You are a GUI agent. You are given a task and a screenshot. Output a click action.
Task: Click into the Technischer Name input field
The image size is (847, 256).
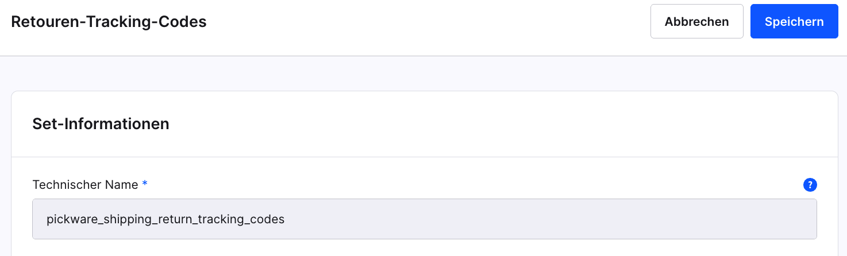pyautogui.click(x=424, y=219)
